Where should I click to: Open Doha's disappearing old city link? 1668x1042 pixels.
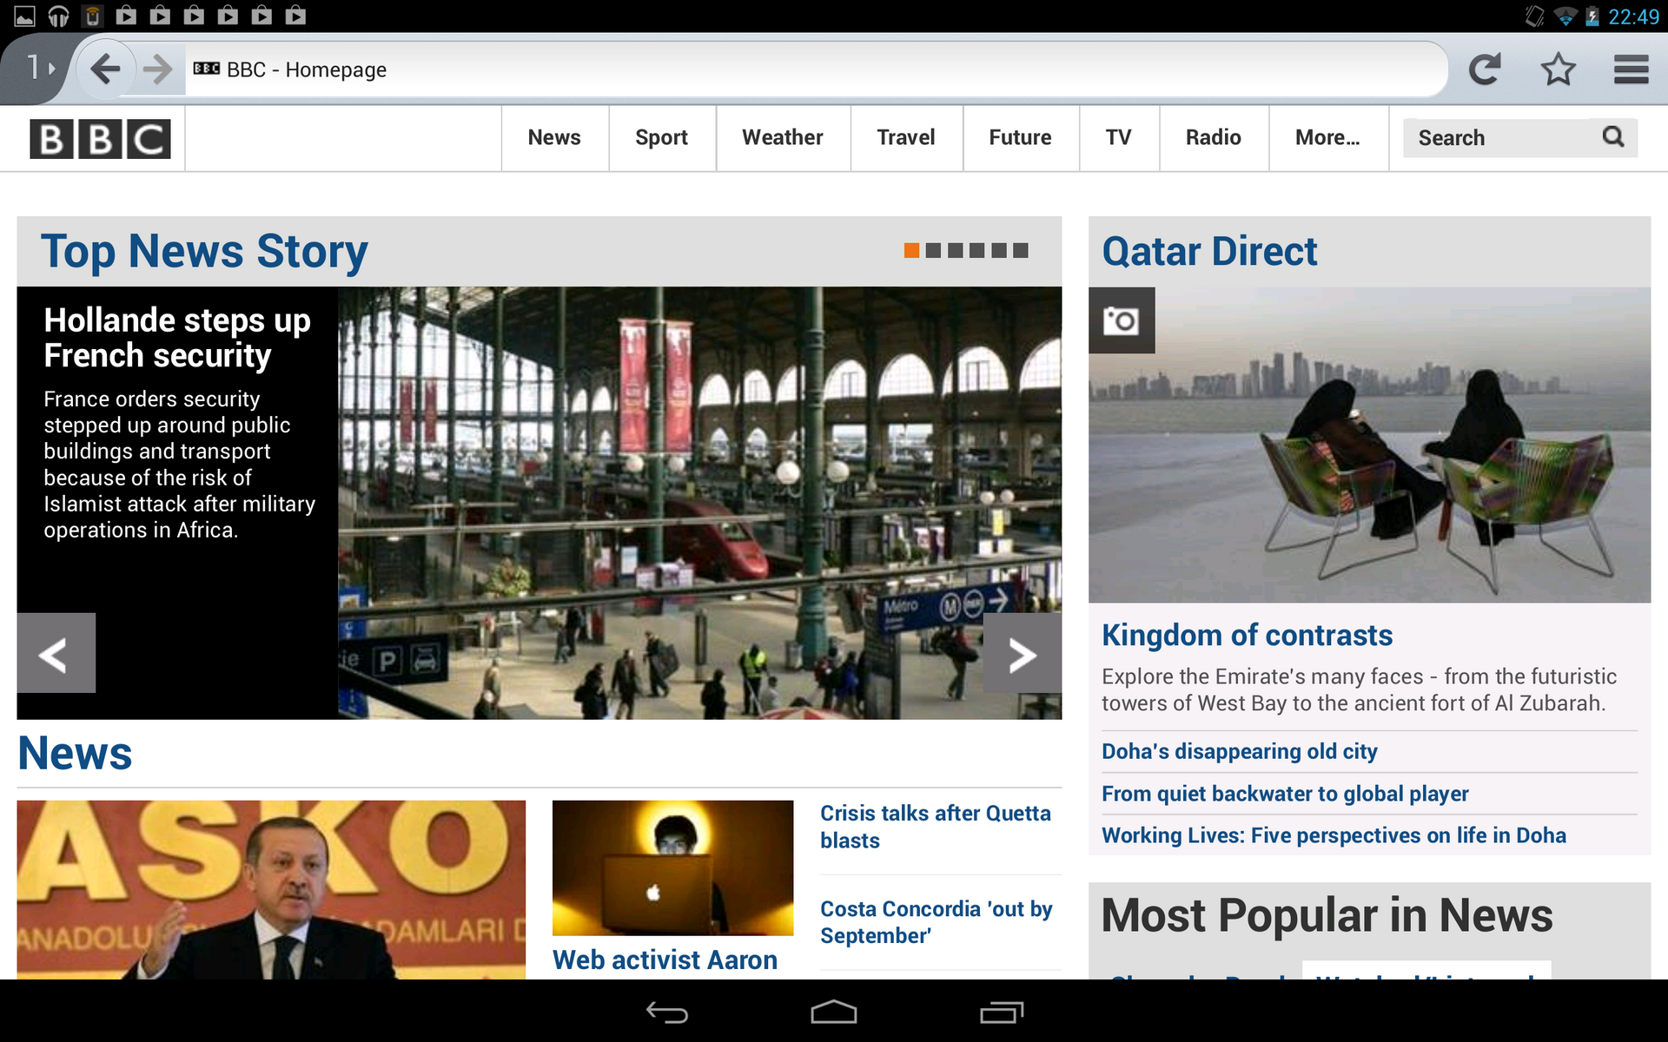tap(1239, 751)
